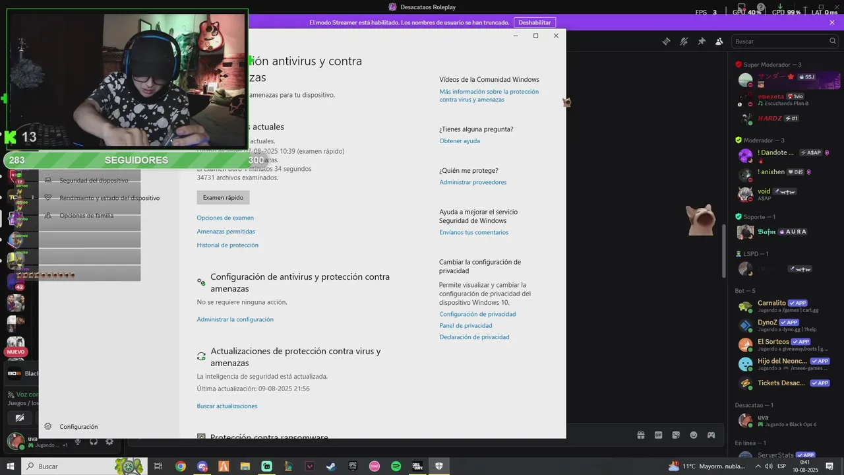Click protection updates refresh icon
The width and height of the screenshot is (844, 475).
[x=201, y=357]
